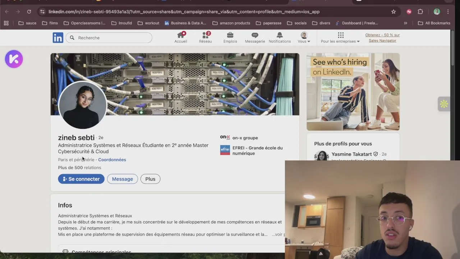This screenshot has height=259, width=460.
Task: Open the browser extensions puzzle icon
Action: pos(420,12)
